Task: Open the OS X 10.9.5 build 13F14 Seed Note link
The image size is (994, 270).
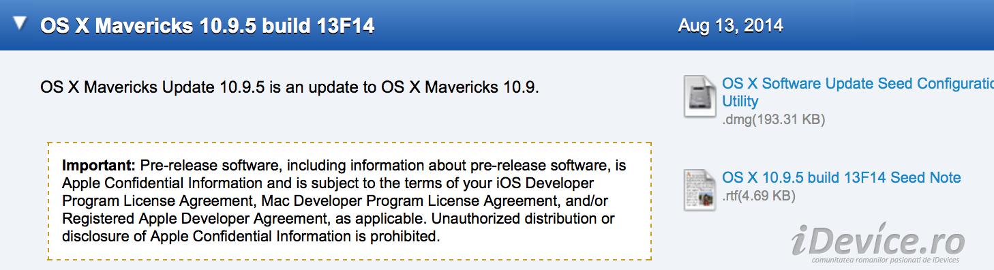Action: [x=841, y=178]
